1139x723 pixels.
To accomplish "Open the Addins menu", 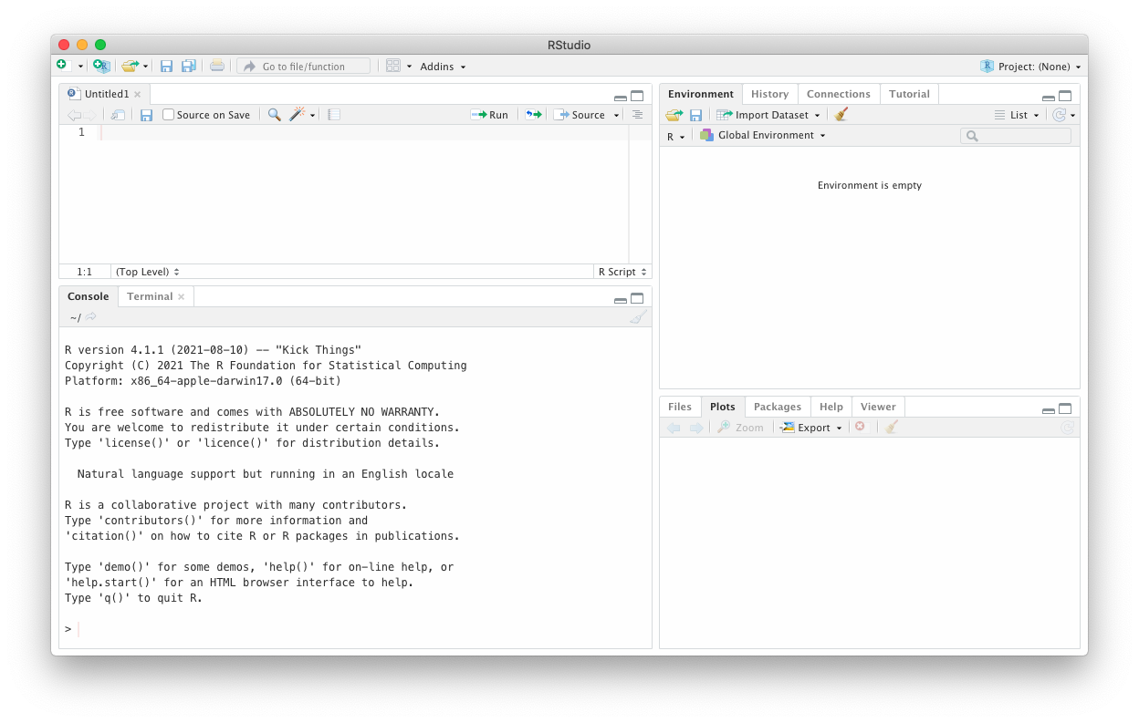I will 443,66.
